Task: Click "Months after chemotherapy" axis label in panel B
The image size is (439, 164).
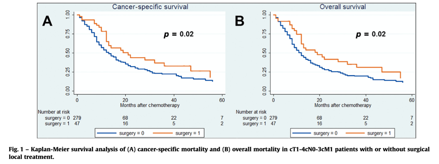Action: point(342,105)
